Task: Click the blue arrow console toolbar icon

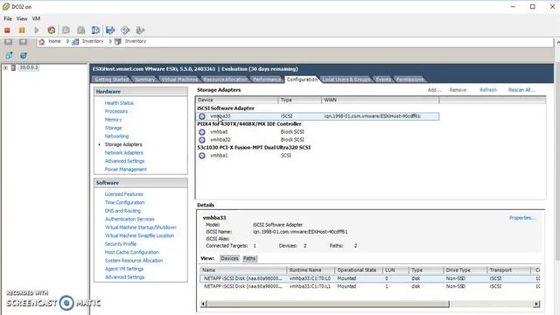Action: coord(110,31)
